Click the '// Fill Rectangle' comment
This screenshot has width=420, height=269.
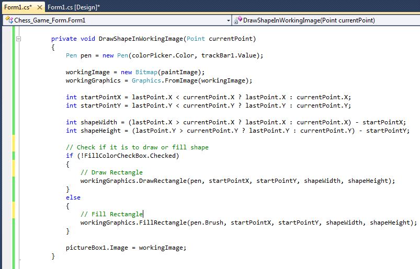coord(111,214)
